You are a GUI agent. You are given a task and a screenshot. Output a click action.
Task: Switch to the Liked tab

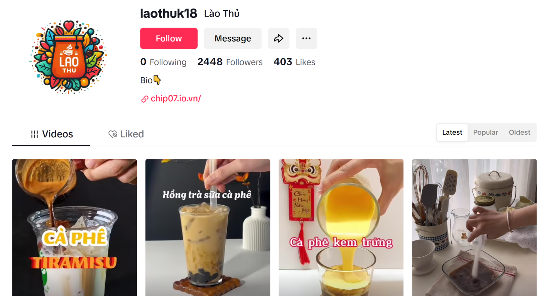[126, 134]
